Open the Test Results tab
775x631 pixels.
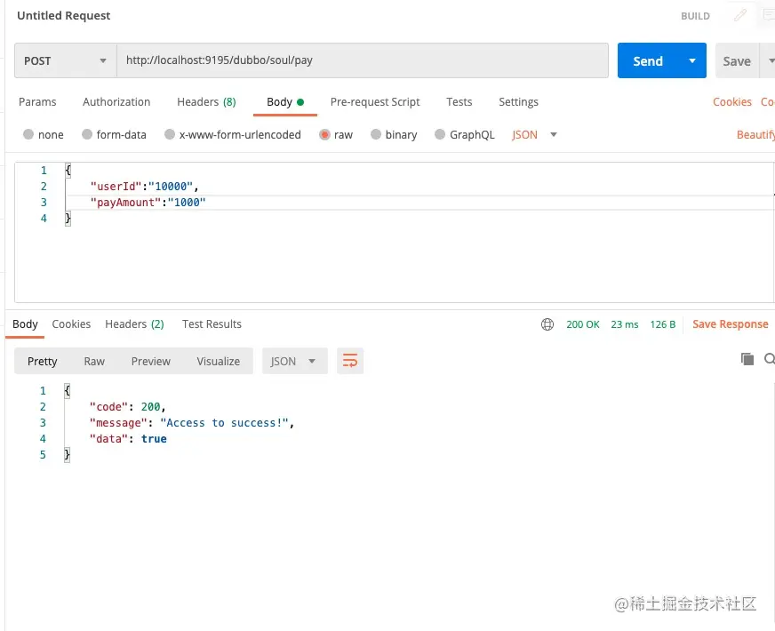[212, 324]
